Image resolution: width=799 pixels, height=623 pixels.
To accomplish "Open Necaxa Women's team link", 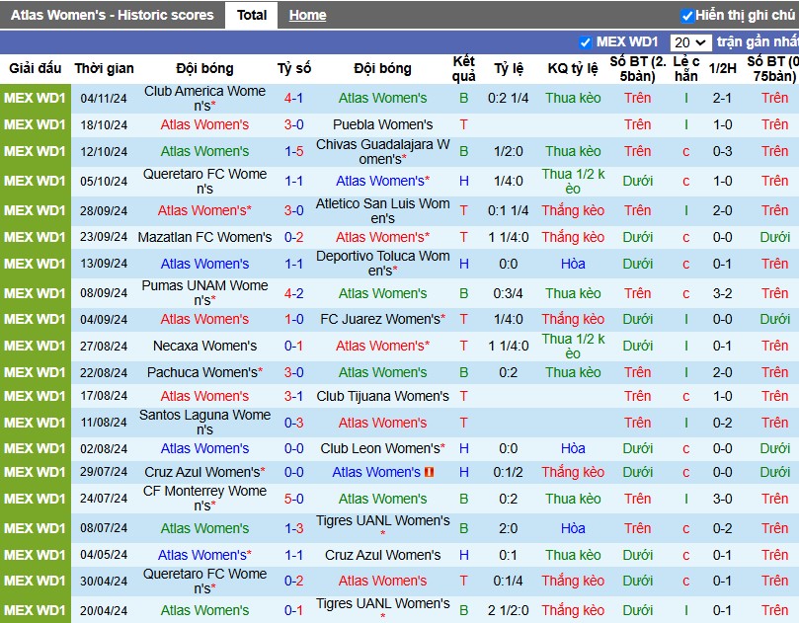I will (x=204, y=346).
